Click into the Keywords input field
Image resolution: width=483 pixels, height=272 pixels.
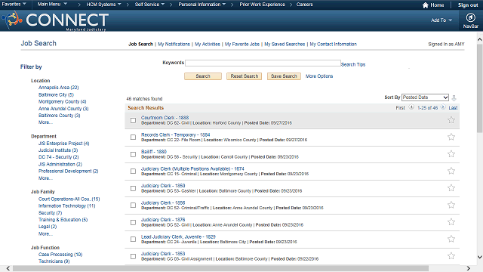point(263,63)
